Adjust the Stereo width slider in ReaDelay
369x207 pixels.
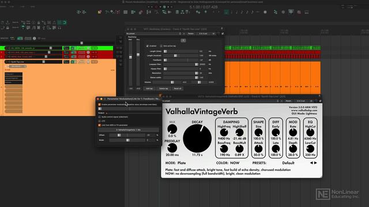click(180, 78)
